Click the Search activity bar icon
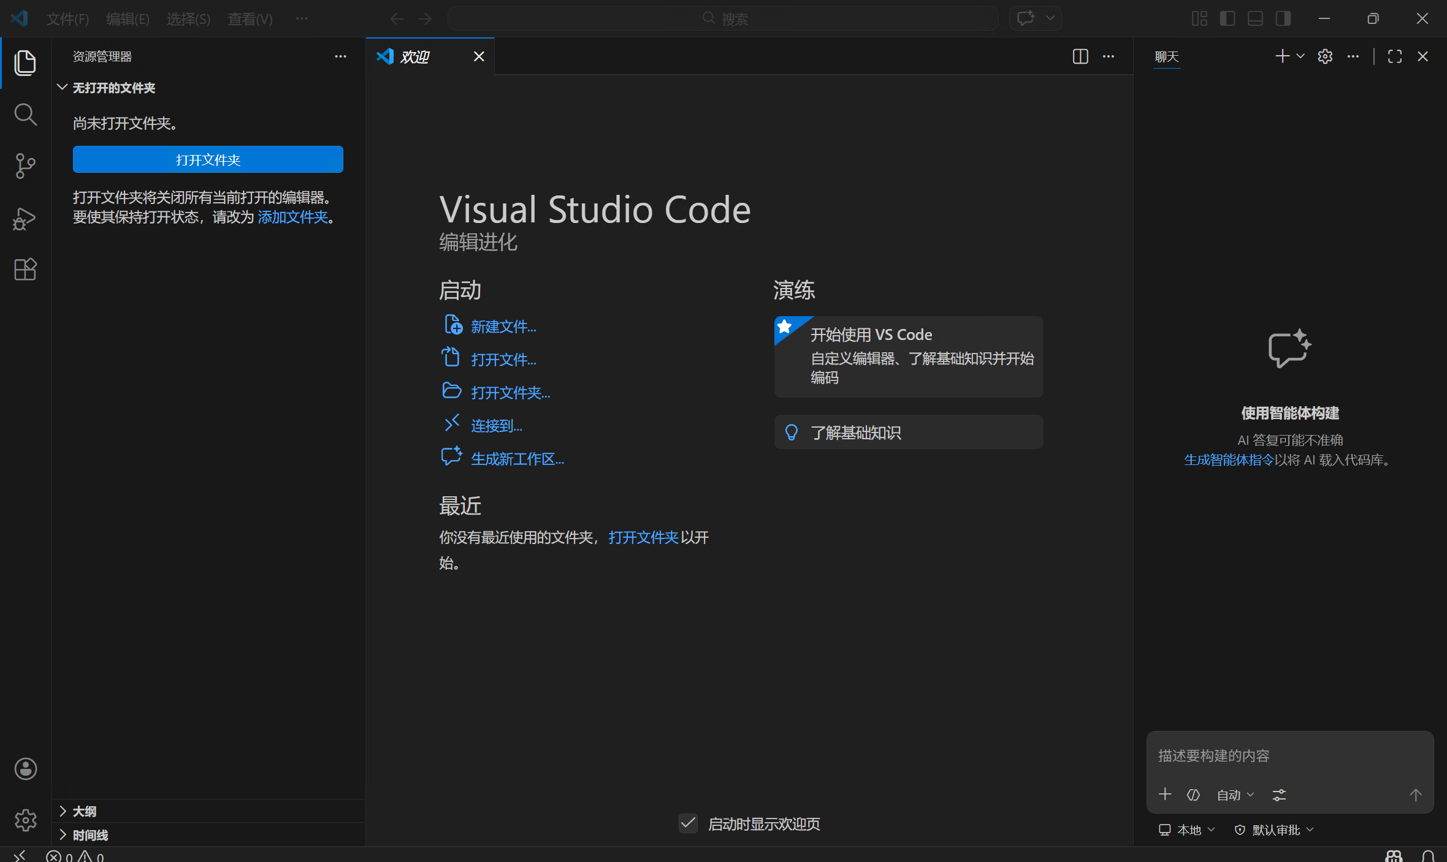This screenshot has height=862, width=1447. point(25,115)
